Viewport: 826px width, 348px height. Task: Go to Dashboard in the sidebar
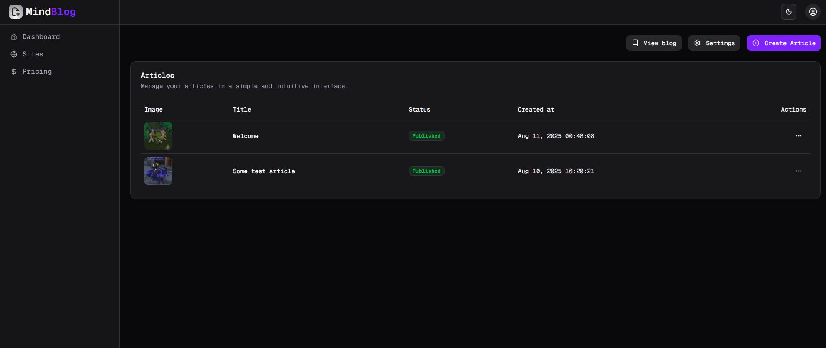coord(41,37)
